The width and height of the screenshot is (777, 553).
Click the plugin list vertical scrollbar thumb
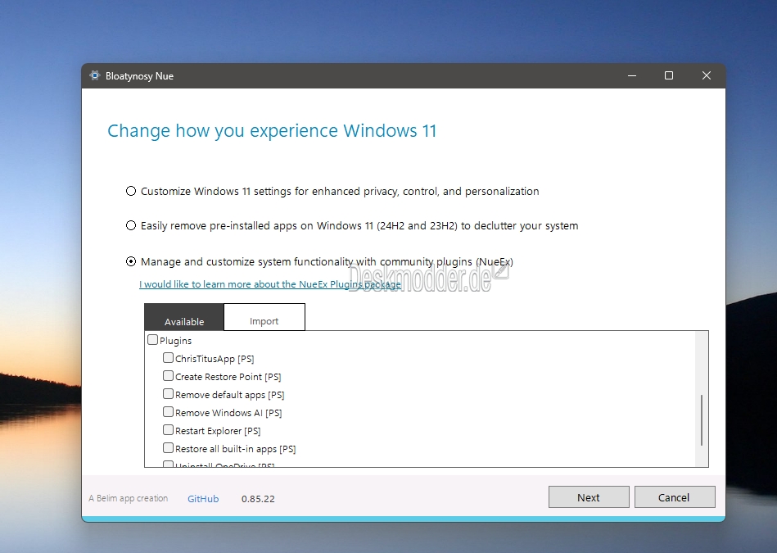click(702, 420)
